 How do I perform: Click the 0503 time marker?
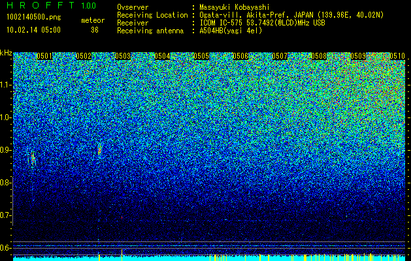click(x=123, y=56)
